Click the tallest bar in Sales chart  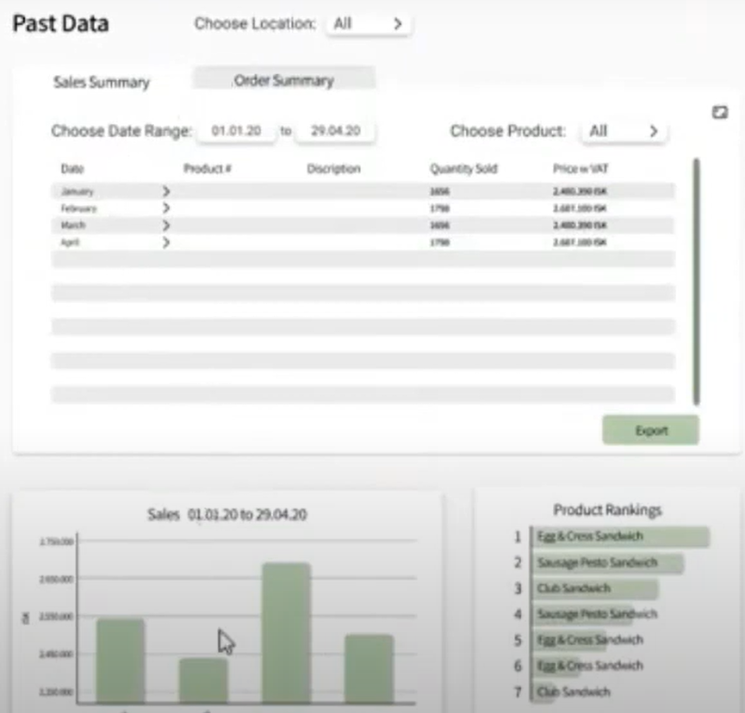point(286,633)
